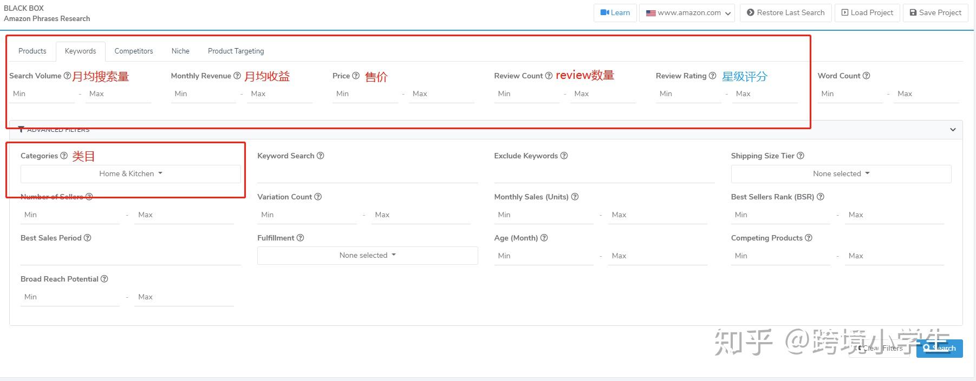Click help icon next to Monthly Revenue
This screenshot has width=976, height=381.
click(237, 76)
